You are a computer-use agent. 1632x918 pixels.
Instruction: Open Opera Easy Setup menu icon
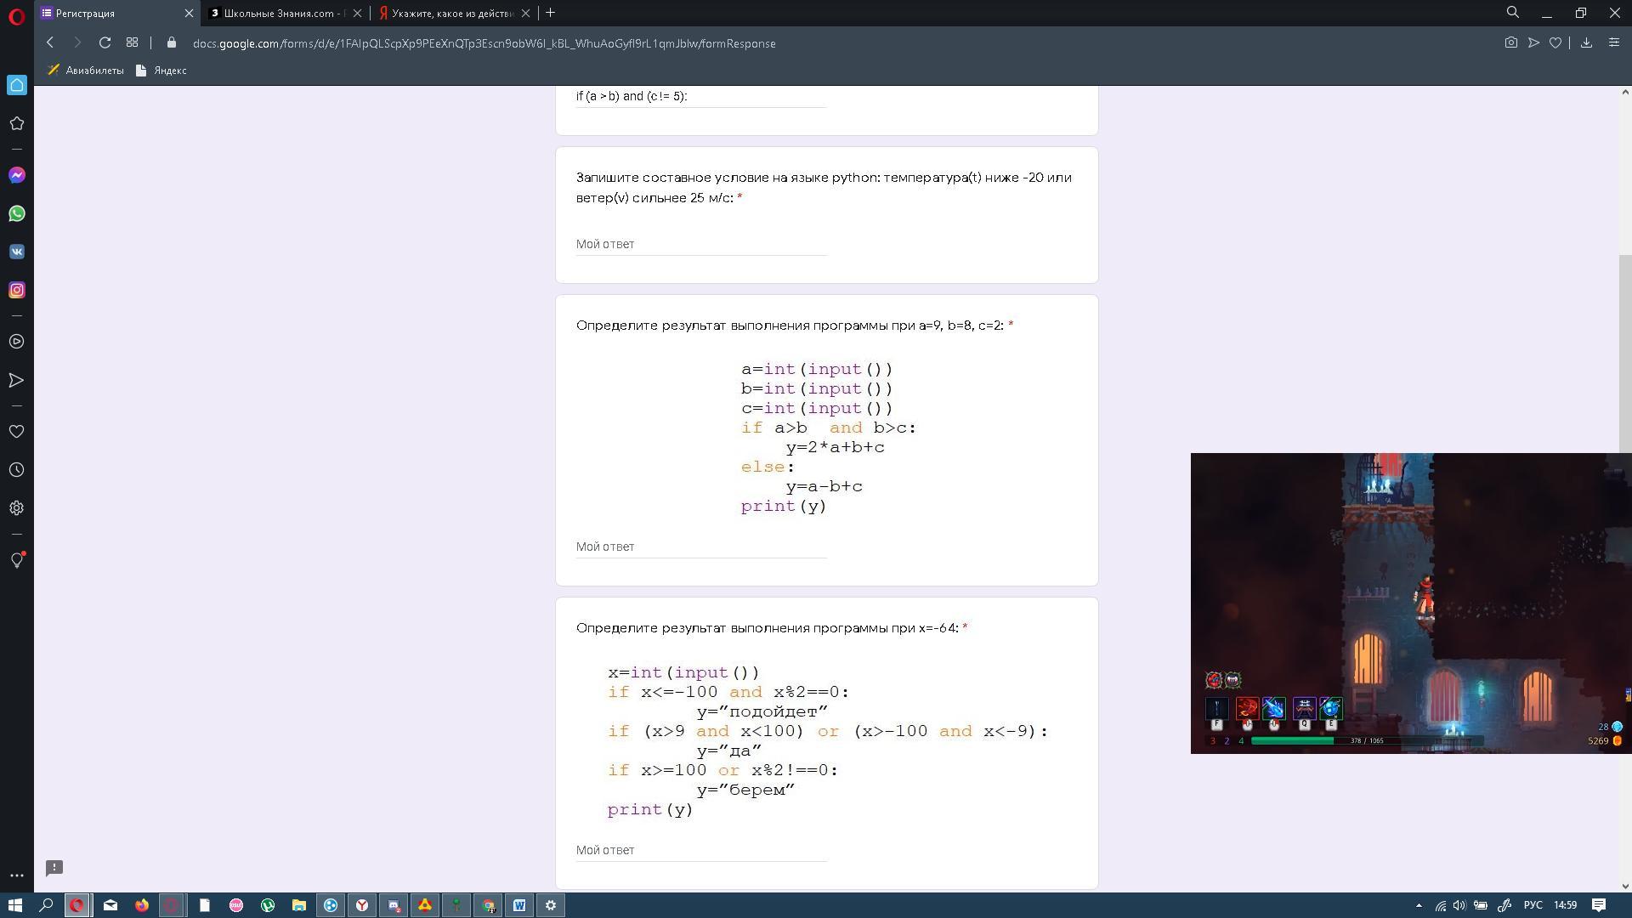tap(1614, 42)
